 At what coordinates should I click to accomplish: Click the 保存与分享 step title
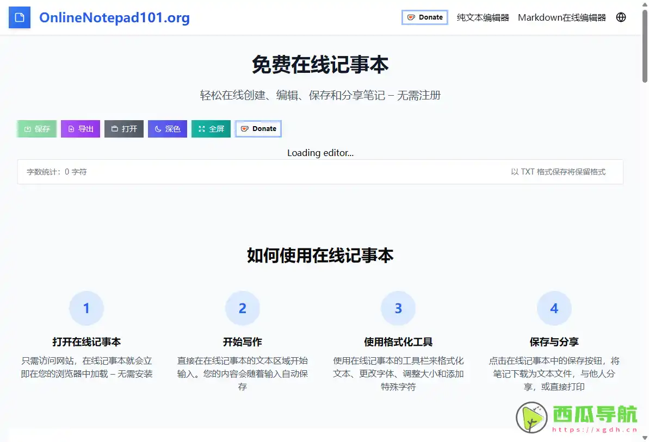(x=554, y=342)
